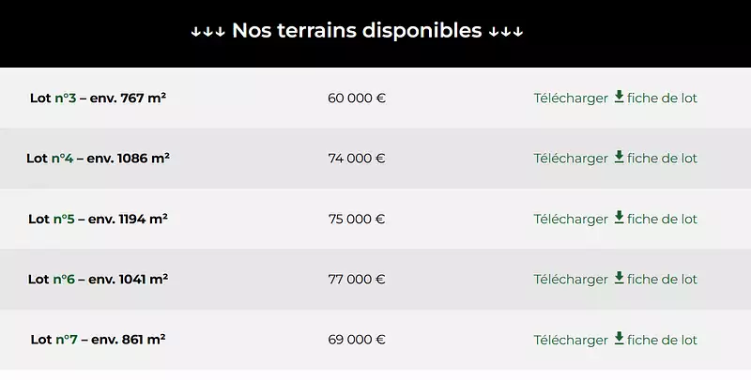Click the download icon for Lot n°6
Image resolution: width=751 pixels, height=380 pixels.
click(619, 278)
